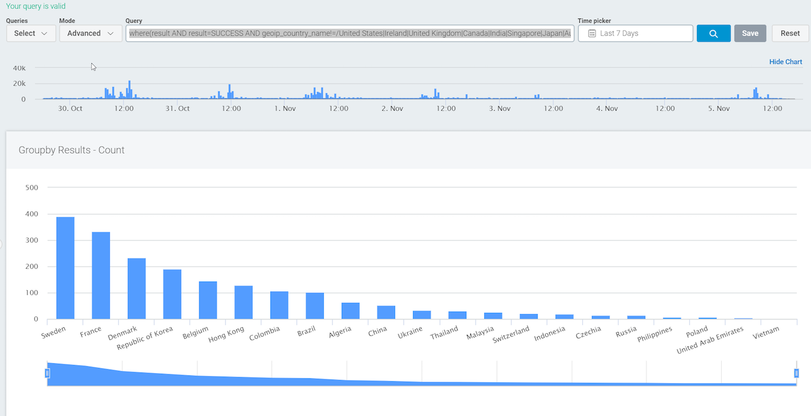The image size is (811, 416).
Task: Click the Save button
Action: (750, 34)
